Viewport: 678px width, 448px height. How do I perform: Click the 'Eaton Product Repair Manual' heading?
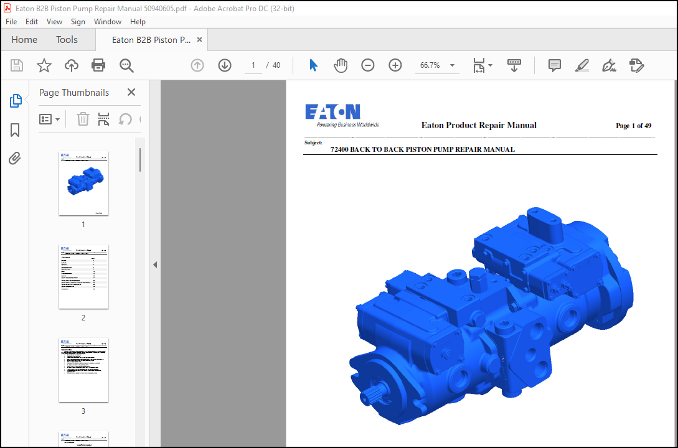tap(479, 125)
